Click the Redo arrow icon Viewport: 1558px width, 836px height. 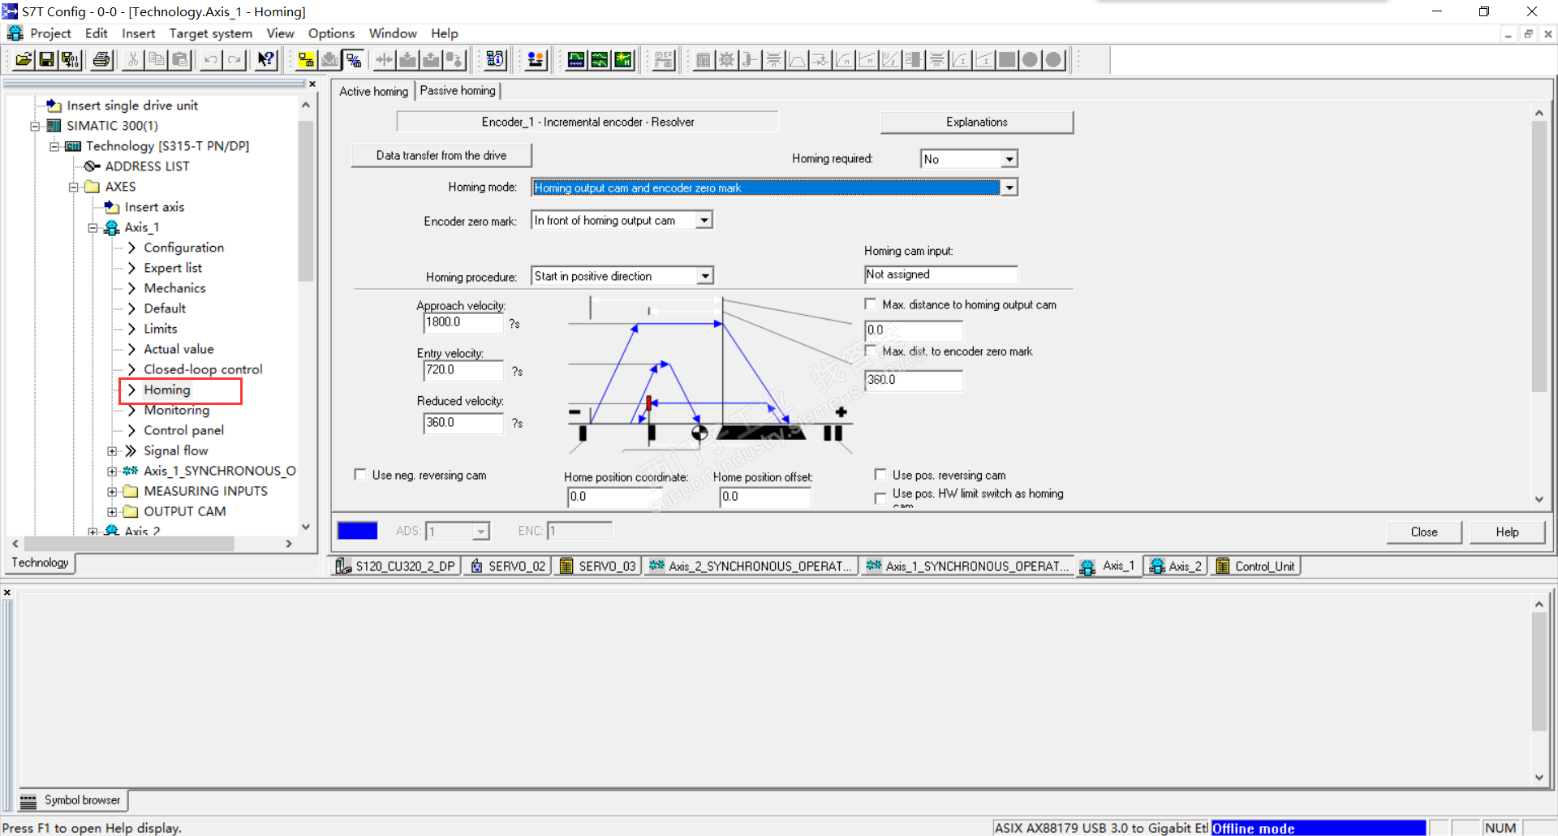coord(235,59)
